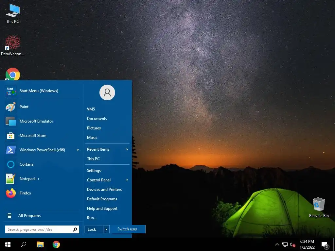Click the All Programs list icon
This screenshot has width=335, height=251.
point(9,216)
